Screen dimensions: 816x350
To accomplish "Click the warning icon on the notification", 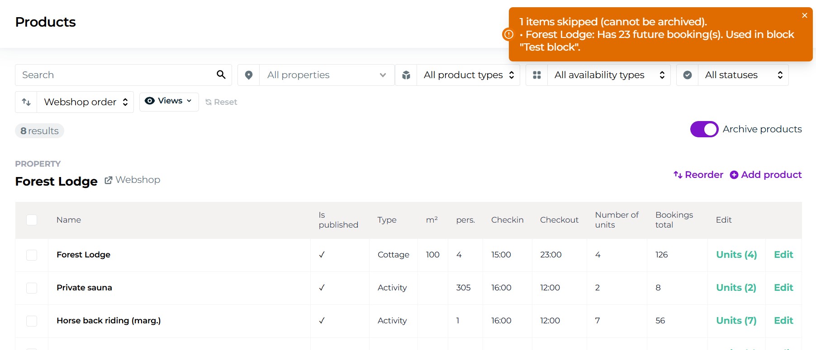I will [509, 34].
